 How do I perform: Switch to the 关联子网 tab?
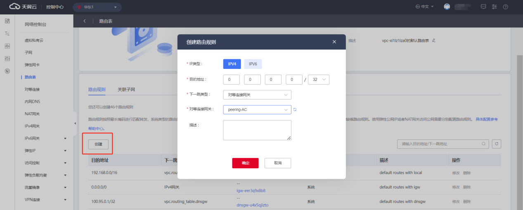pos(126,90)
